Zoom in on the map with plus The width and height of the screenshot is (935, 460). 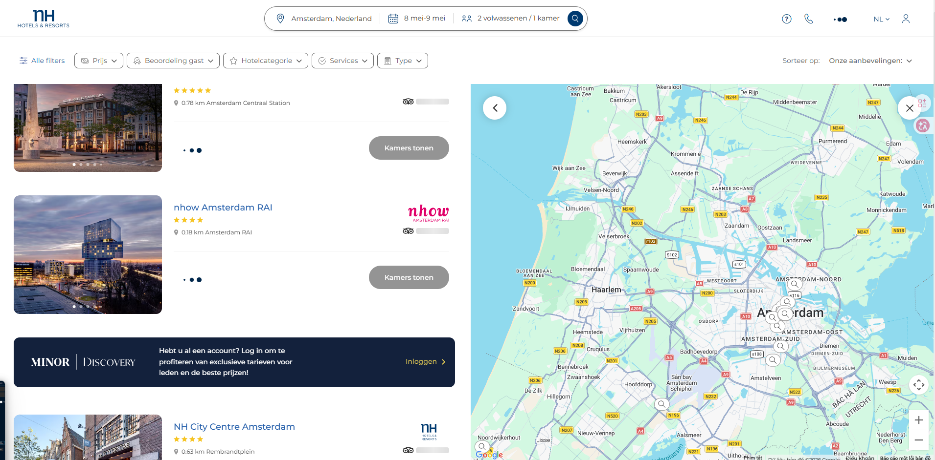(x=919, y=420)
